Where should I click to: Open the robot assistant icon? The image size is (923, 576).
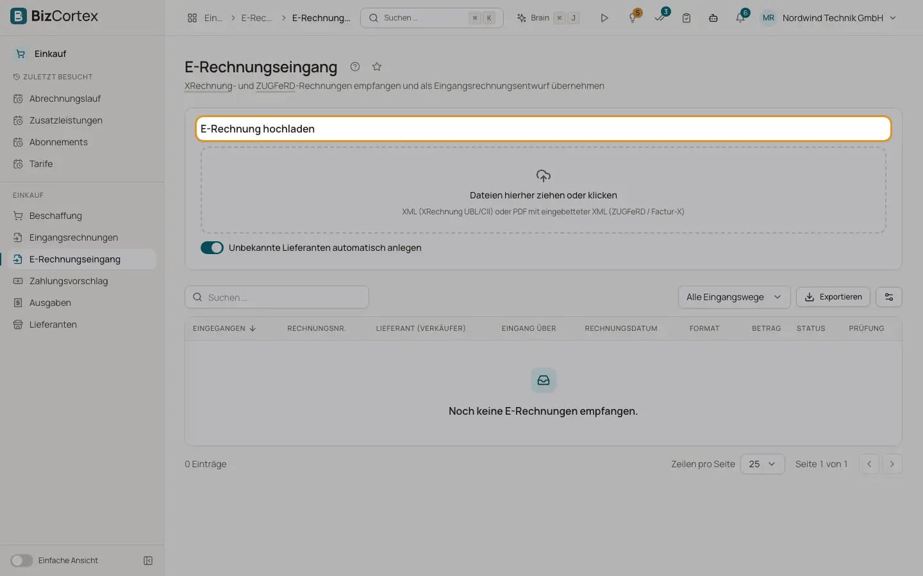713,18
